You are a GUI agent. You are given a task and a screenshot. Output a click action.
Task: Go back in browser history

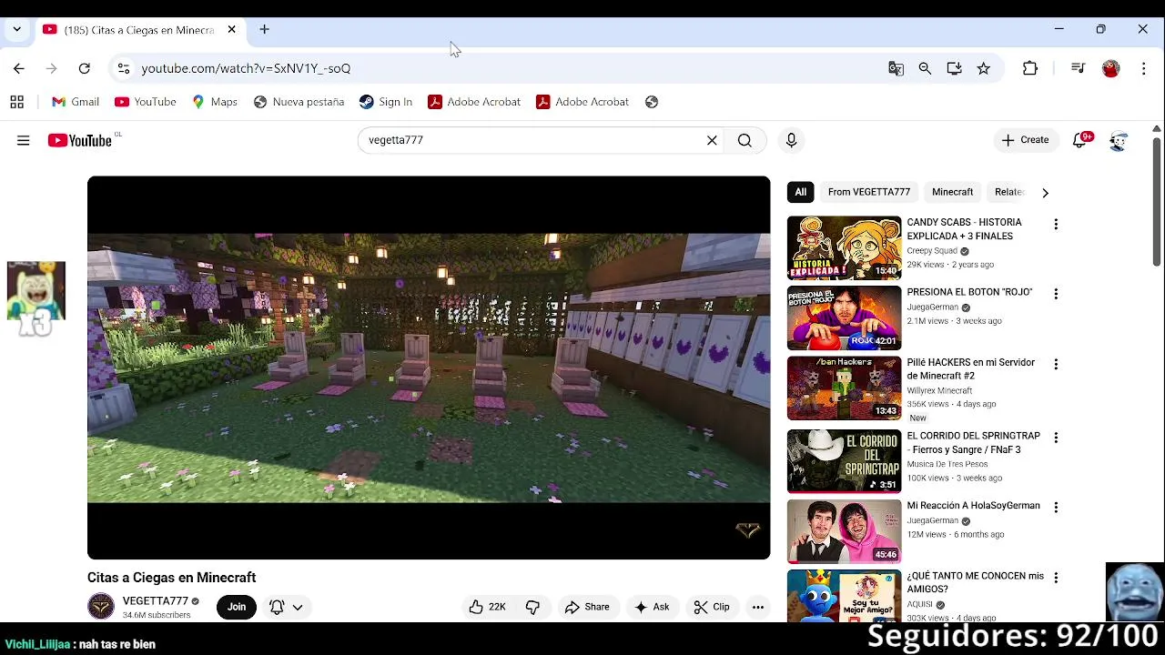point(19,68)
